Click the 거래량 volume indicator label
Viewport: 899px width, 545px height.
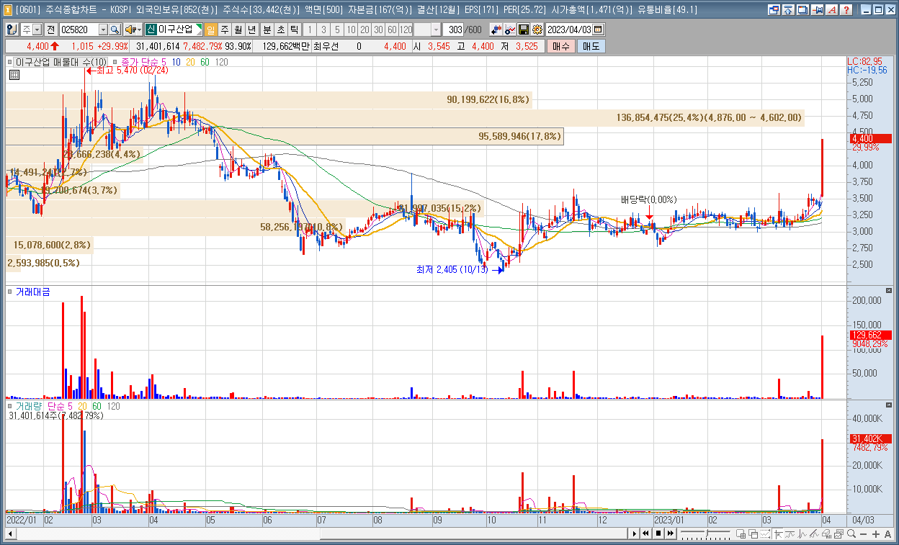(30, 406)
